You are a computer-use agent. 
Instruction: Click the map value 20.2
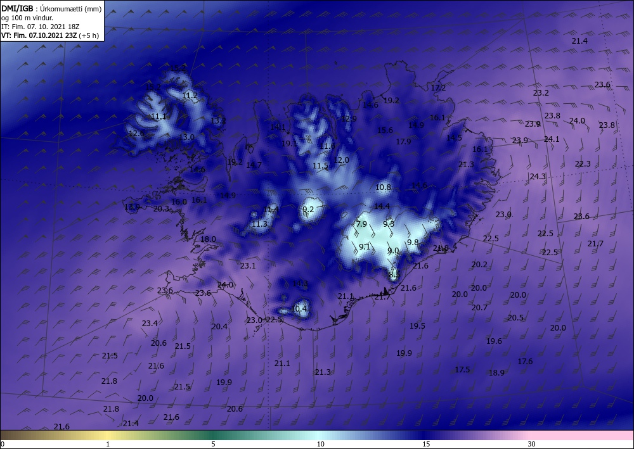479,265
